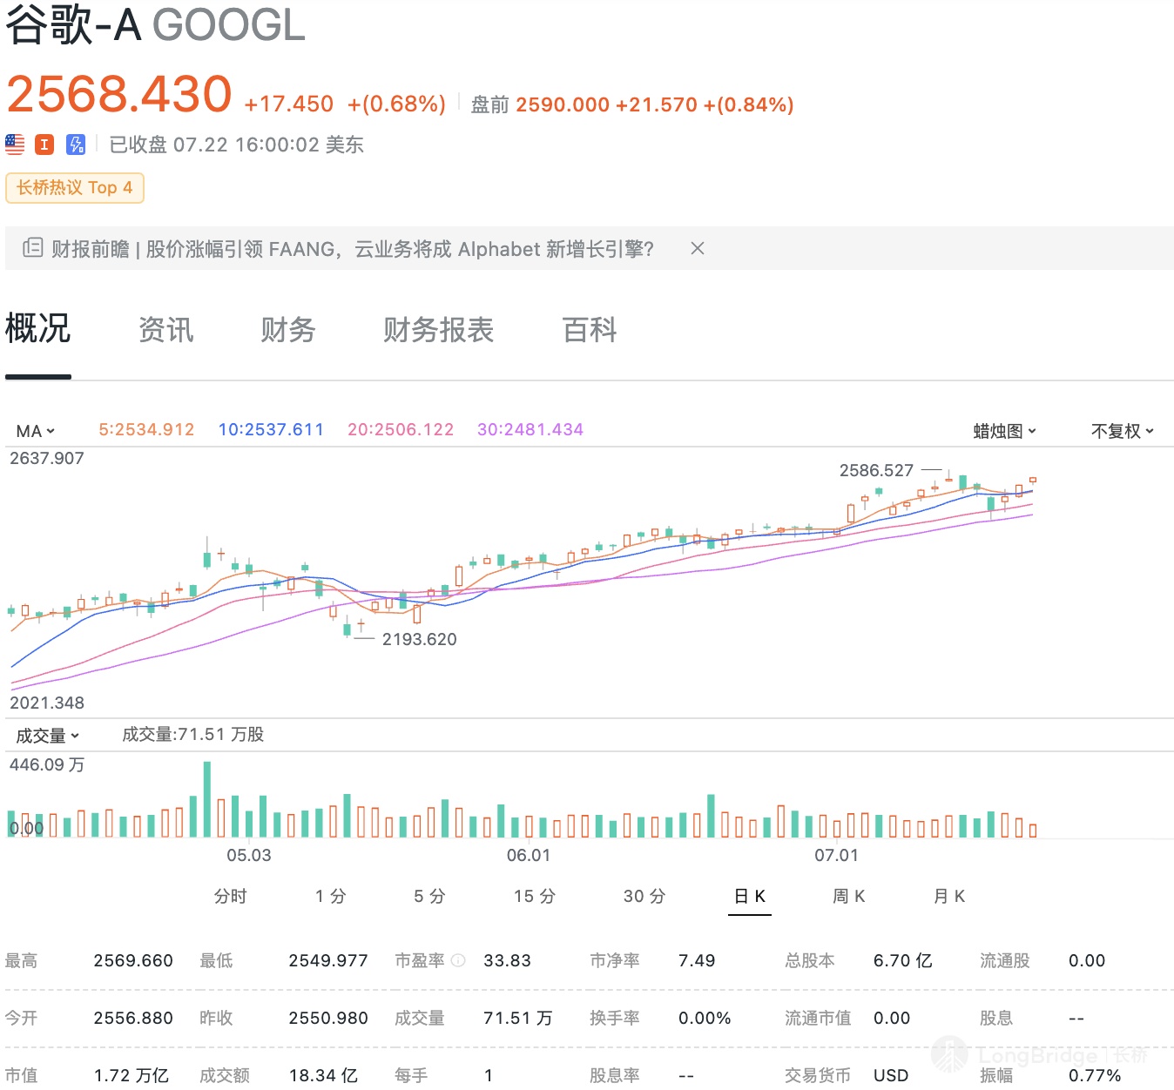Viewport: 1174px width, 1090px height.
Task: Click the 交易货币 value USD
Action: click(x=891, y=1075)
